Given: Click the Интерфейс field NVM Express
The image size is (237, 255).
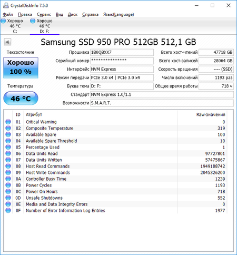Looking at the screenshot, I should click(122, 69).
